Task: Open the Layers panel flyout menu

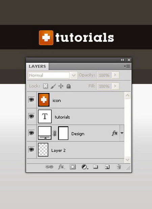Action: coord(127,66)
